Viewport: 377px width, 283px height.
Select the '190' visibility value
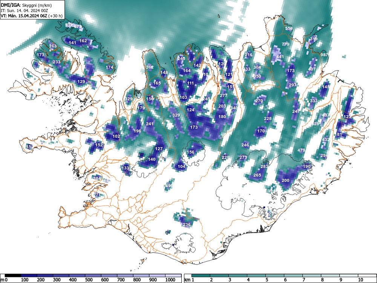[x=307, y=166]
